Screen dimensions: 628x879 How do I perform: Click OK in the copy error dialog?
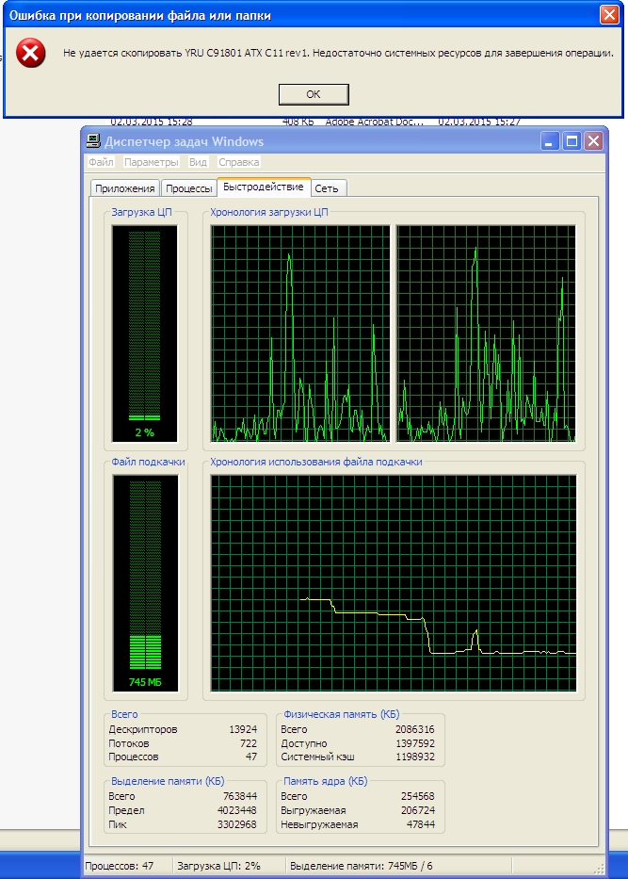pyautogui.click(x=314, y=94)
